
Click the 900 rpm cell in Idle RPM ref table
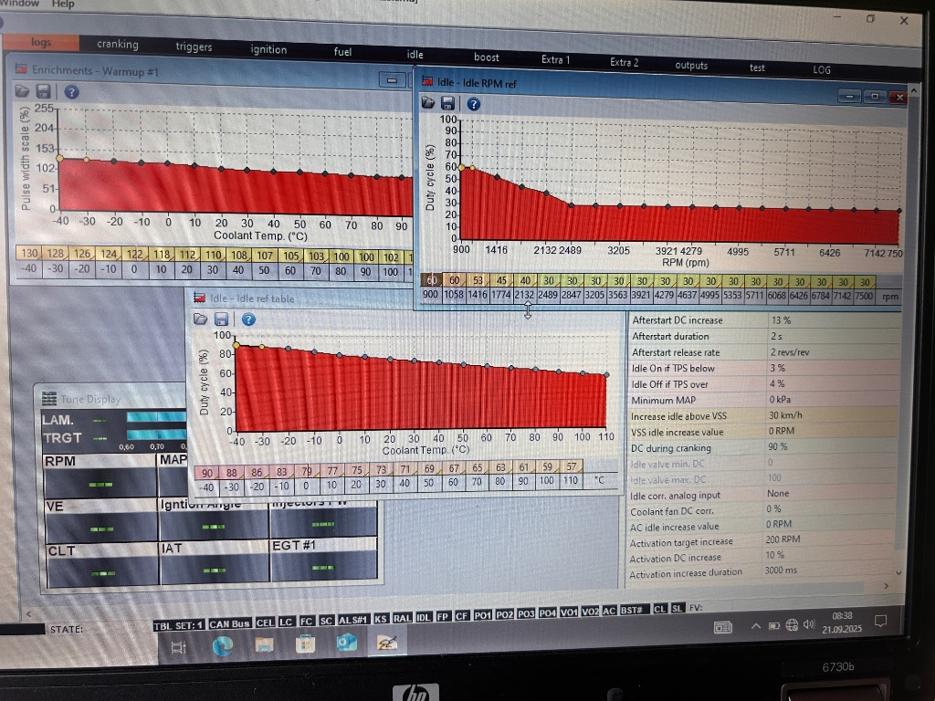click(430, 296)
